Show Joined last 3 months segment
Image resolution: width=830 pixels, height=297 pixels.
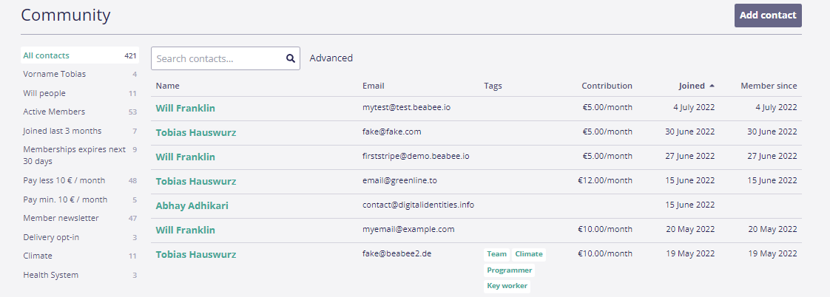(62, 131)
